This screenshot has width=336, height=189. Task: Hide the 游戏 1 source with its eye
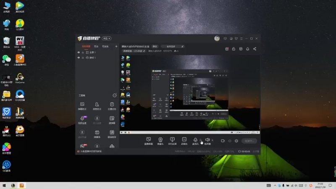click(79, 58)
